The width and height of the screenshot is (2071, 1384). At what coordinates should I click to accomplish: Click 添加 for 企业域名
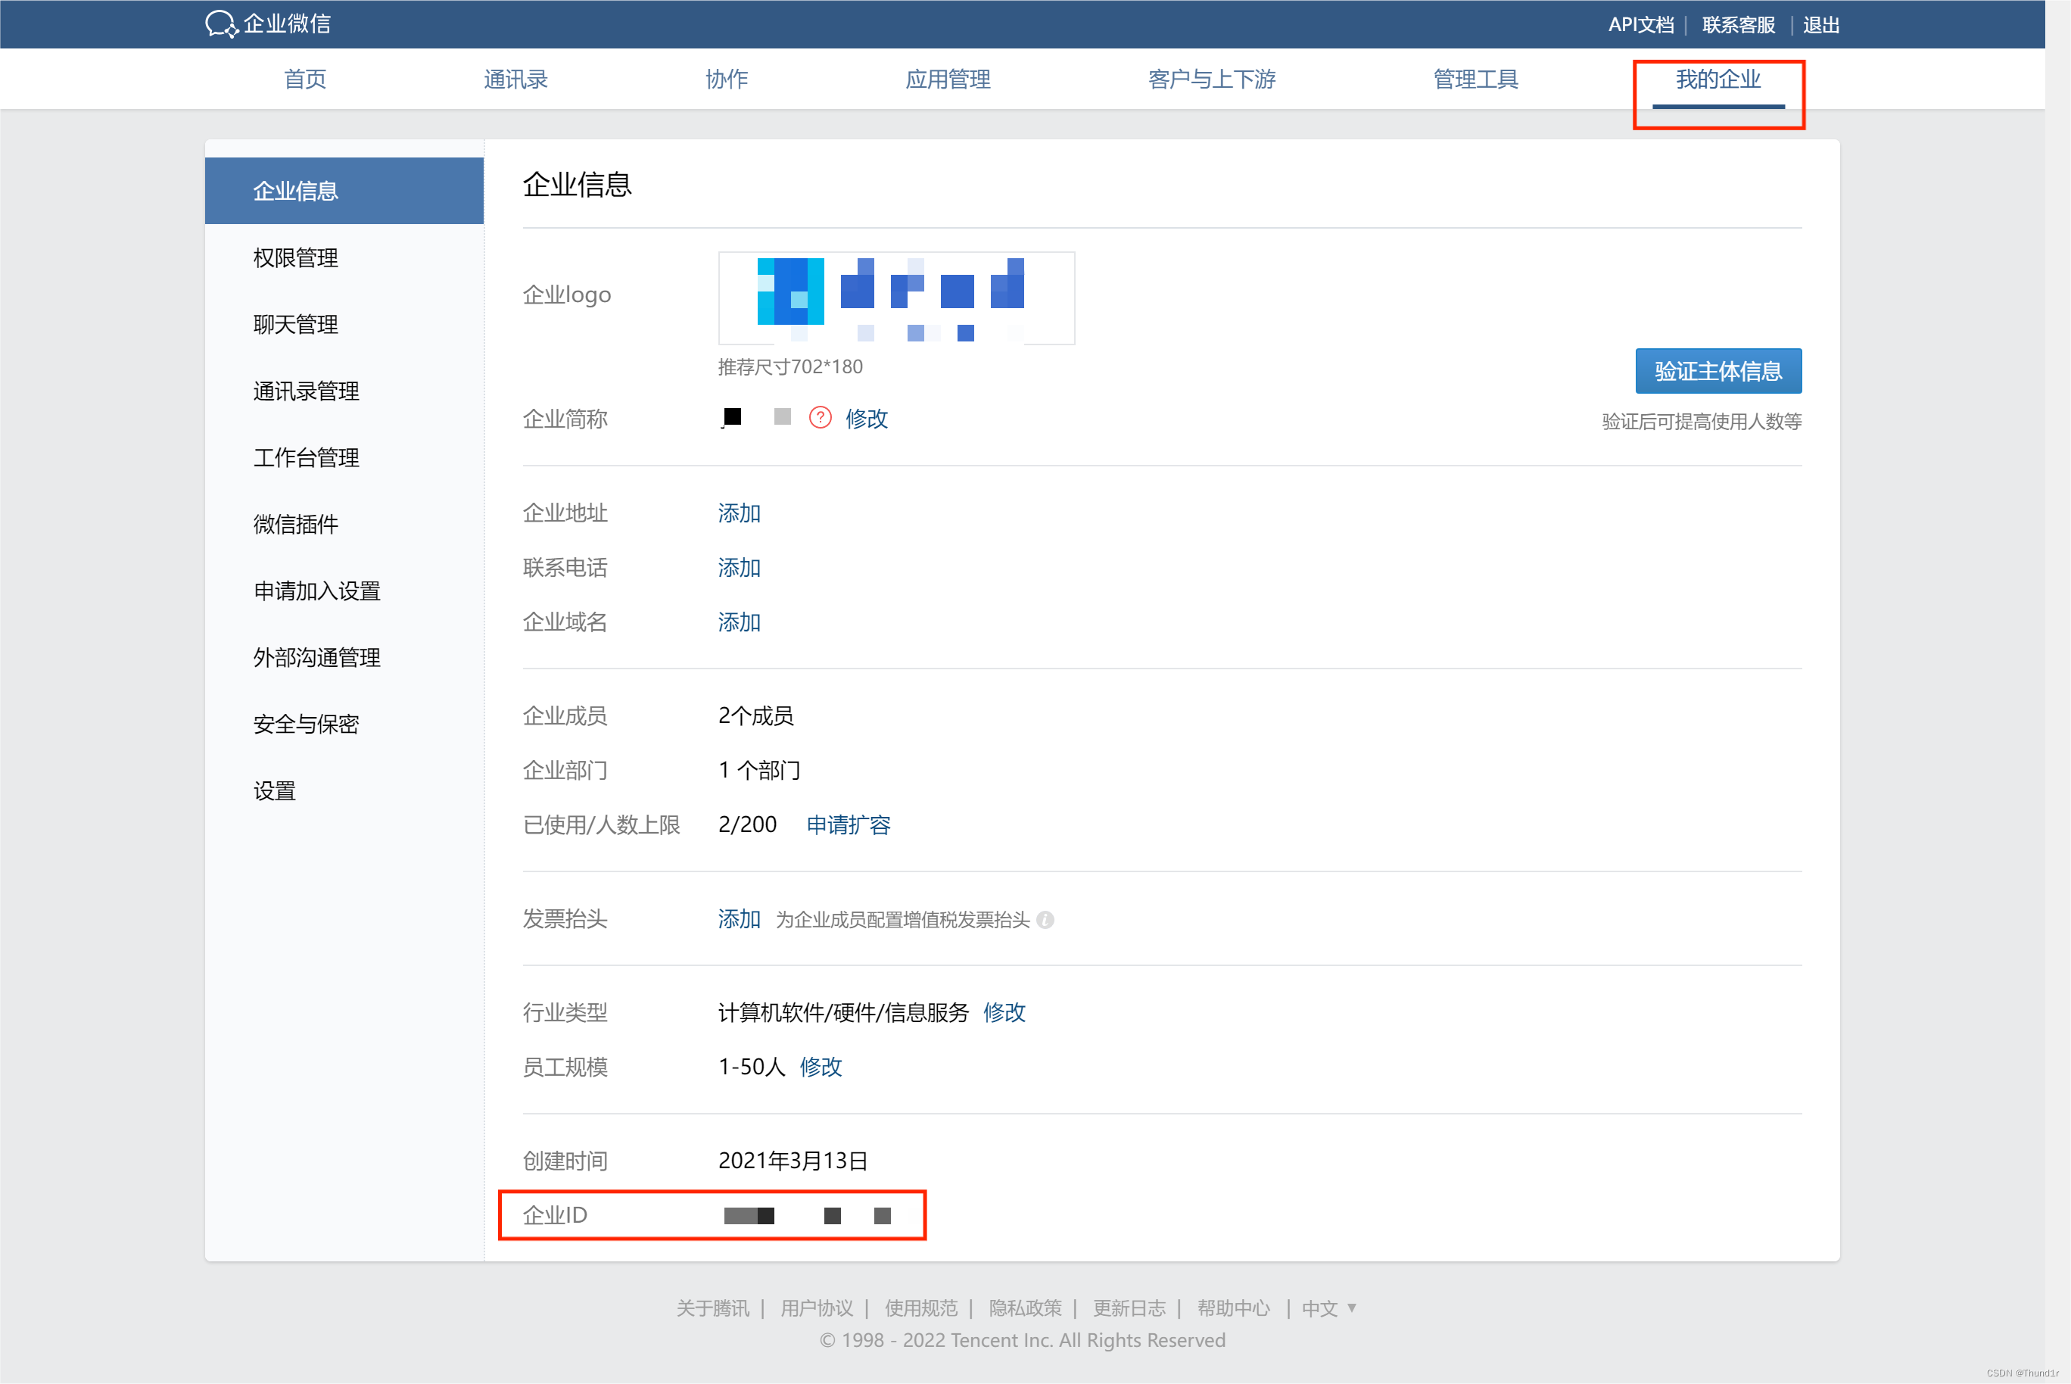coord(740,622)
